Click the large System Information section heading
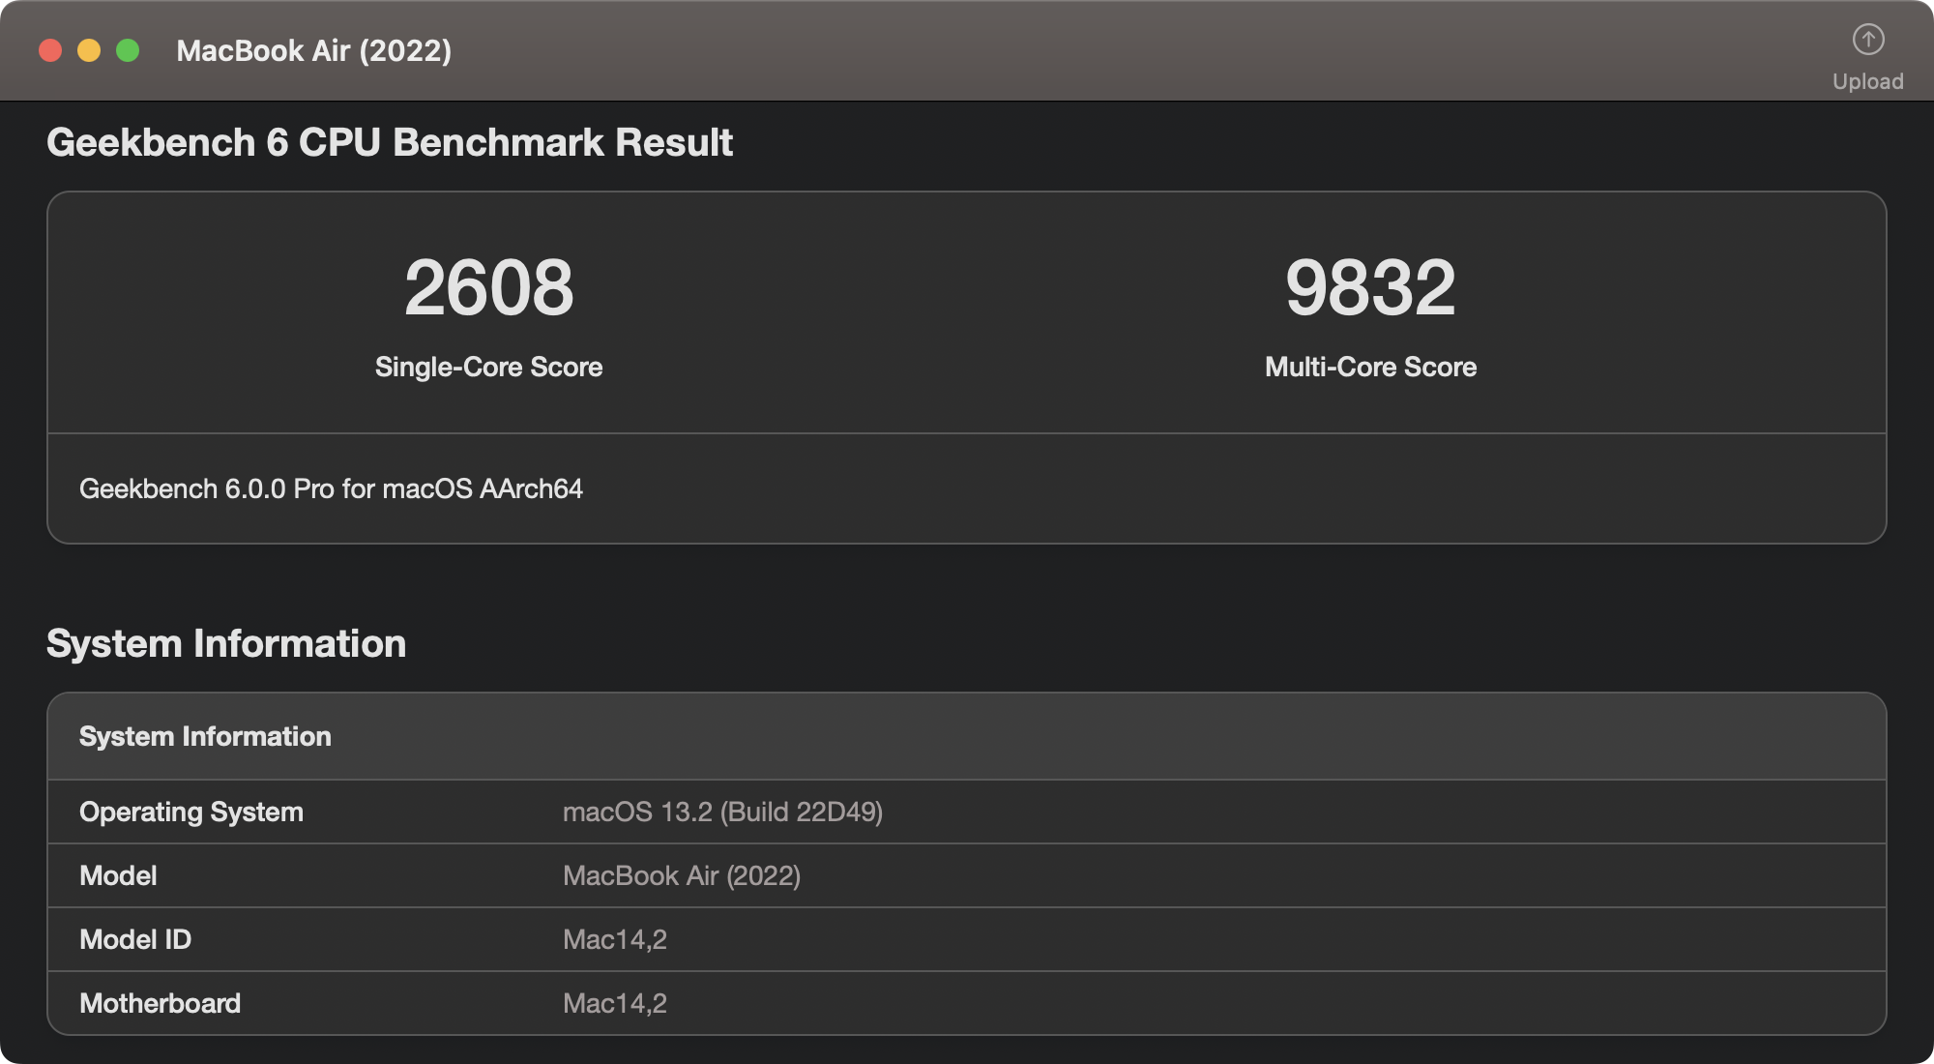Screen dimensions: 1934x1064 tap(226, 643)
